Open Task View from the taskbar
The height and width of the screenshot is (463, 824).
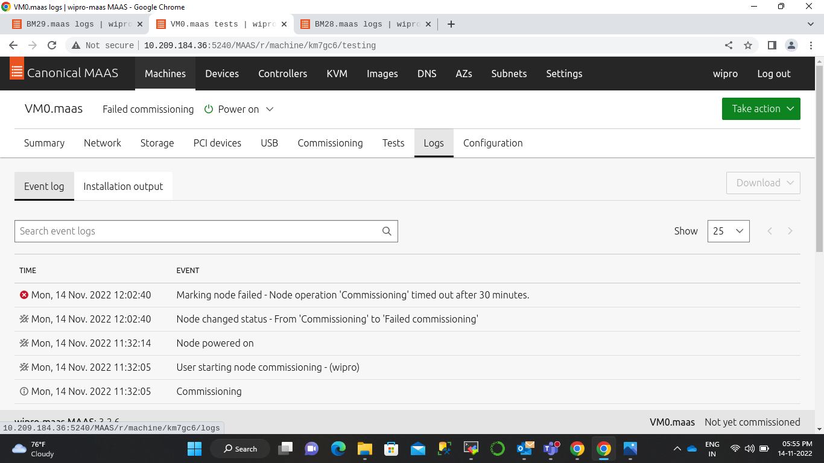tap(285, 449)
